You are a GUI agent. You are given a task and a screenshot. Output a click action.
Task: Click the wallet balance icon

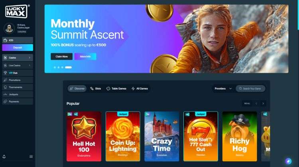(5, 40)
